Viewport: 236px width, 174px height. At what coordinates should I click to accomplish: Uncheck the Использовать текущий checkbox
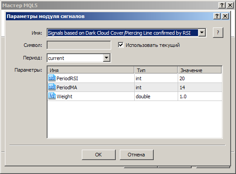coord(121,45)
